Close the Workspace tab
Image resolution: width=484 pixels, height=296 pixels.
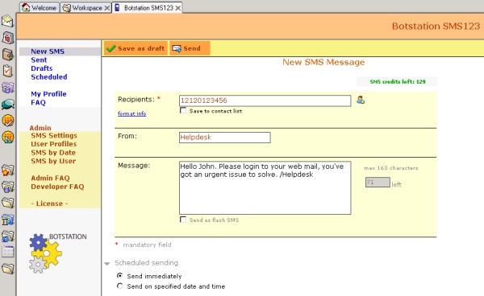[x=106, y=8]
